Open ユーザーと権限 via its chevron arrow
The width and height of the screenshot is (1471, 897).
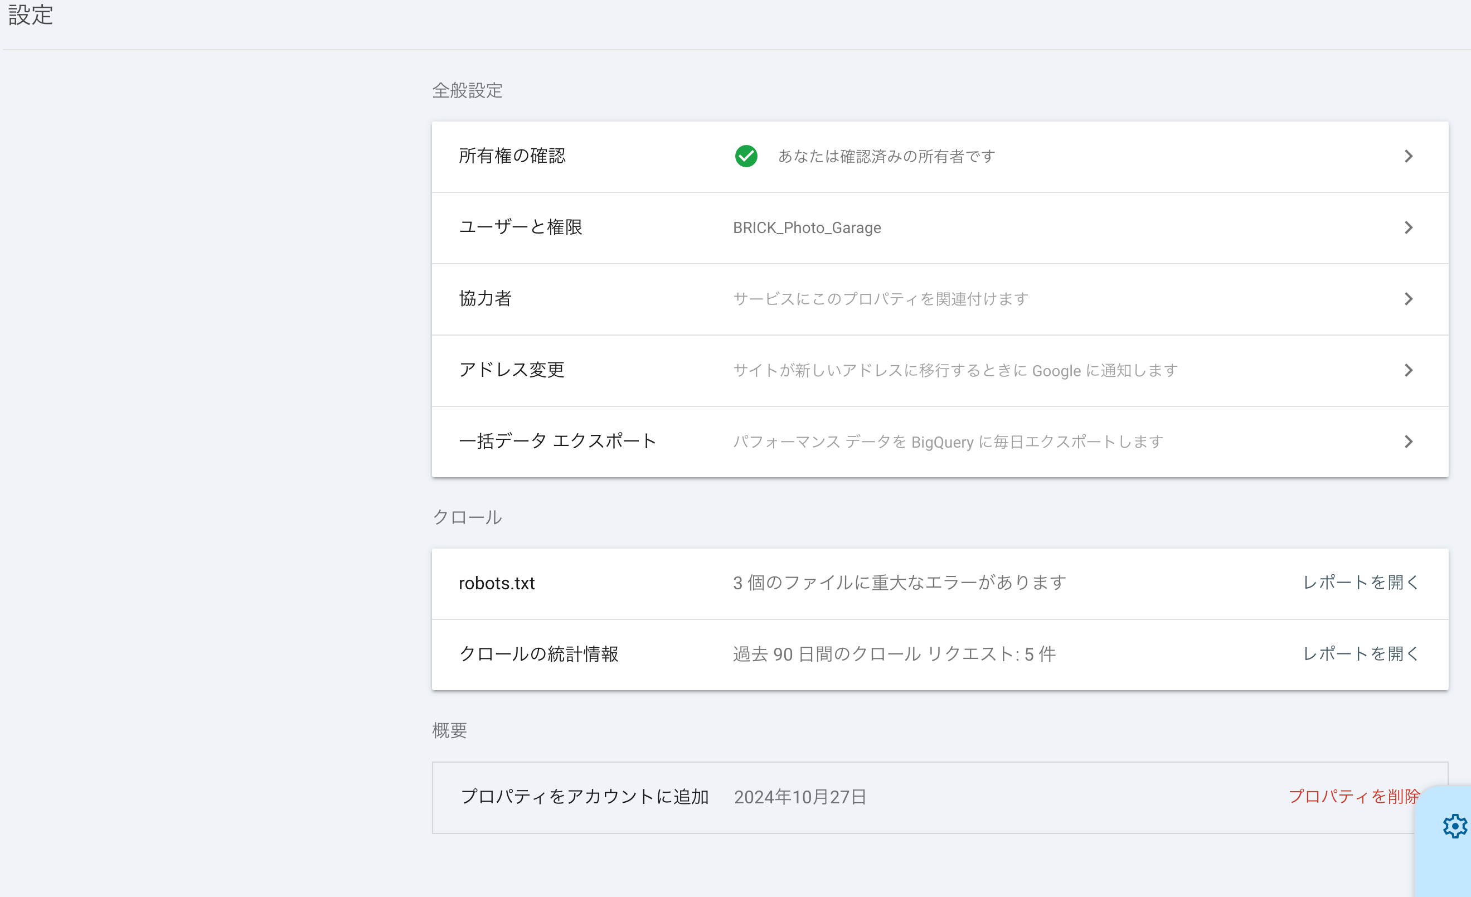[1409, 227]
